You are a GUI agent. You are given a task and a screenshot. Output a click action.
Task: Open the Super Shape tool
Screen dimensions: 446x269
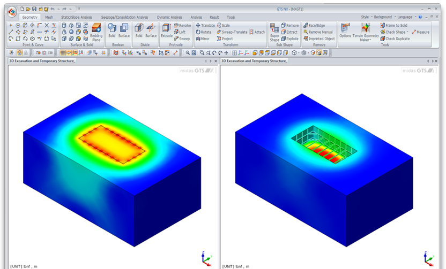(274, 31)
